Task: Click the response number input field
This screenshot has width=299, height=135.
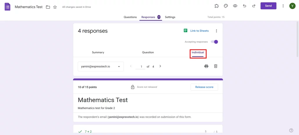Action: [140, 67]
